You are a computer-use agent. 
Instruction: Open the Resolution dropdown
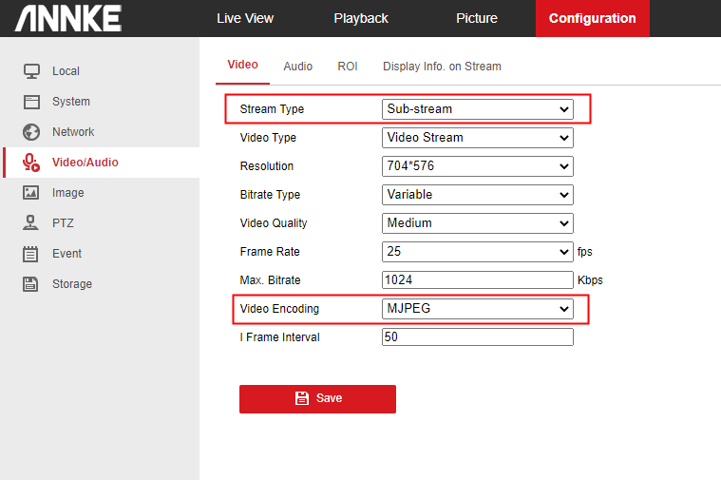pos(477,166)
